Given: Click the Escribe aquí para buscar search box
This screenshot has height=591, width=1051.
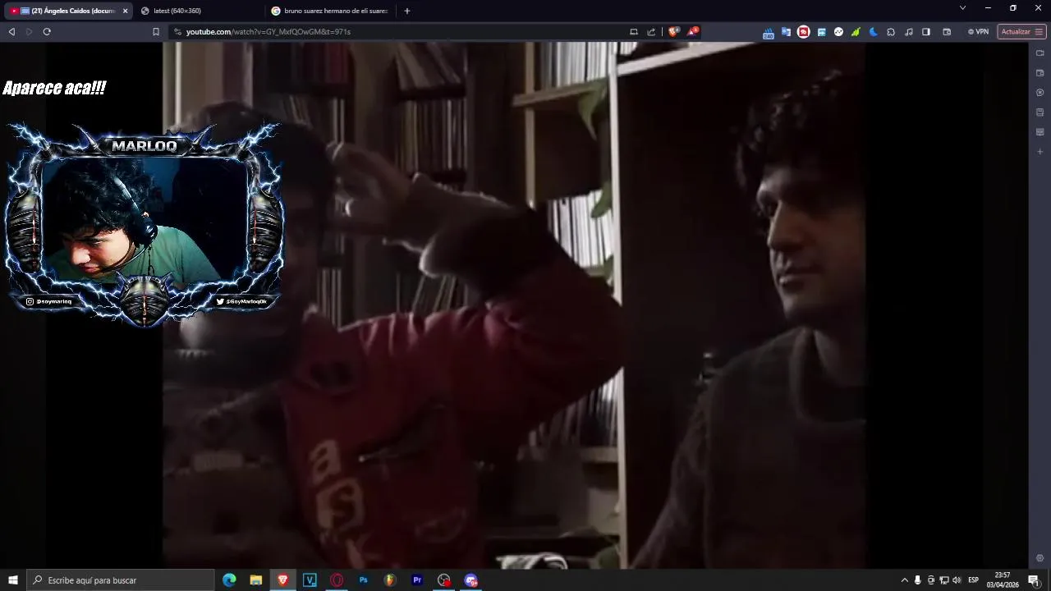Looking at the screenshot, I should point(121,580).
